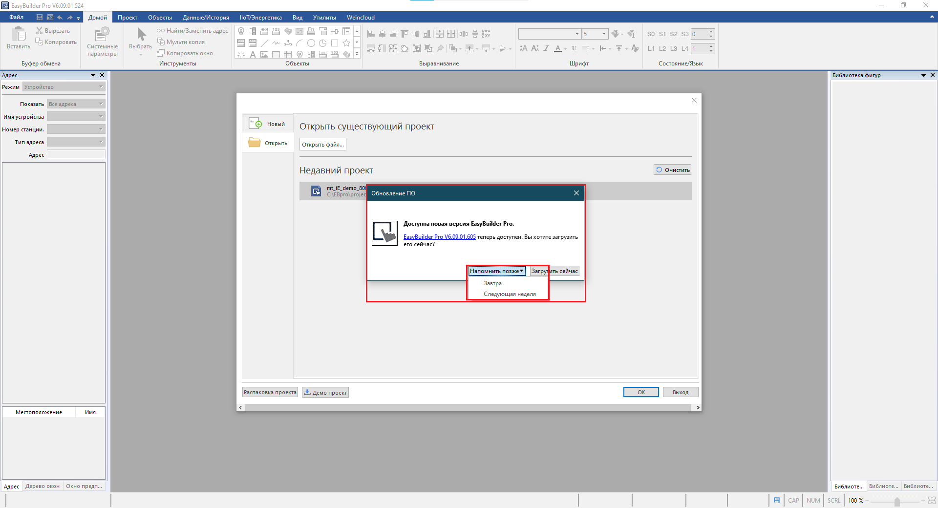Click the Очистить recent projects button
This screenshot has height=508, width=938.
(673, 169)
